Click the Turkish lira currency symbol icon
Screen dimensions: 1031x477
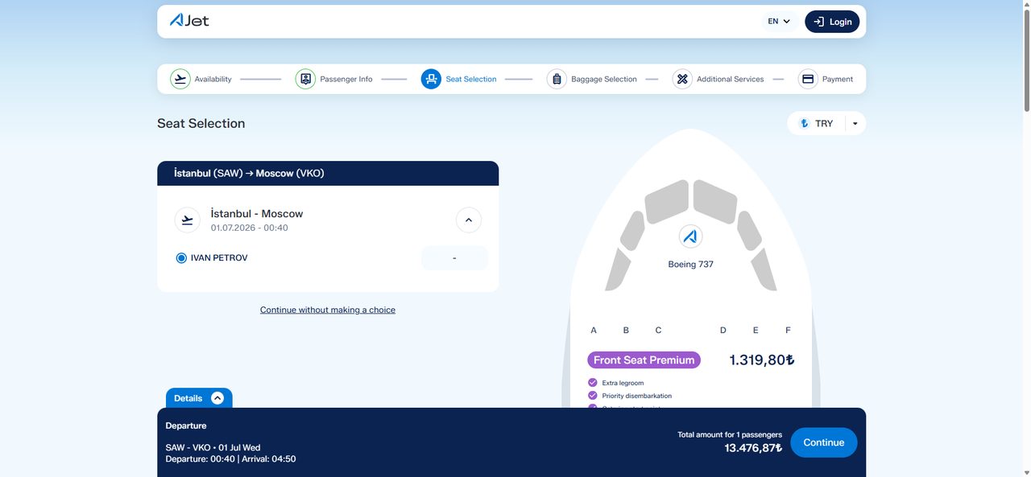pyautogui.click(x=803, y=123)
